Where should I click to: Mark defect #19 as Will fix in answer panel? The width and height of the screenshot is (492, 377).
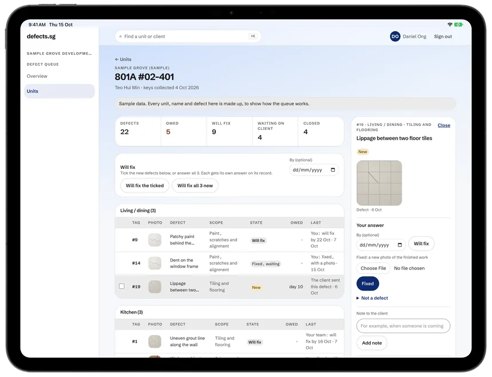(421, 244)
